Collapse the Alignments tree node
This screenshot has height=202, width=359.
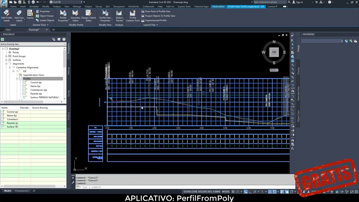(x=6, y=64)
